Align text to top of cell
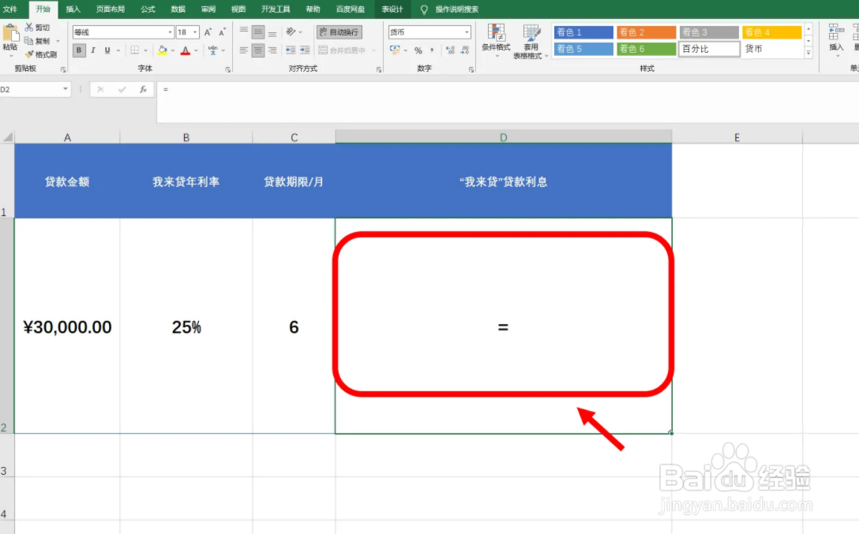This screenshot has height=534, width=859. pos(244,32)
